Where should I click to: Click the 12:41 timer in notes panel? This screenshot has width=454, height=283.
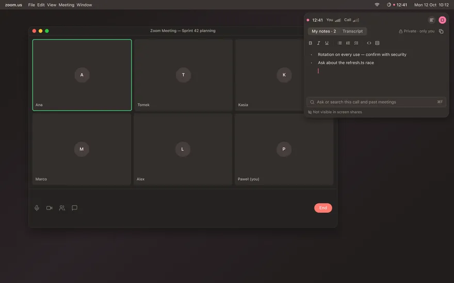(x=317, y=20)
